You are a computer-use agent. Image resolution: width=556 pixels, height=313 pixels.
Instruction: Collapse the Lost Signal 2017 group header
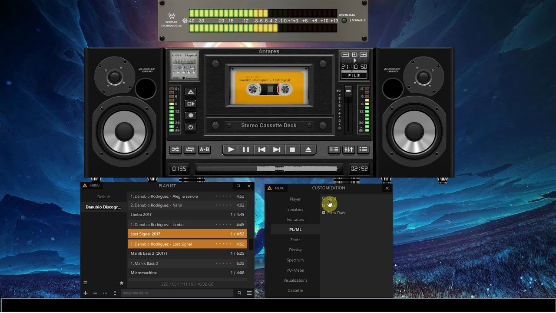[188, 234]
